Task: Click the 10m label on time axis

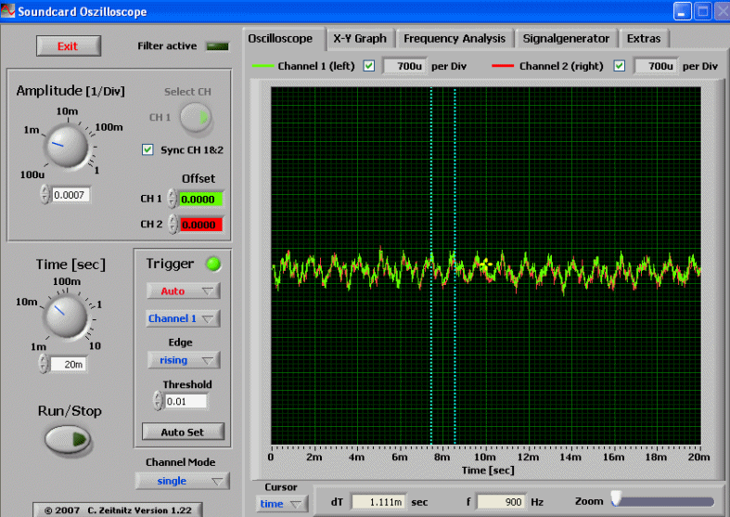Action: coord(484,458)
